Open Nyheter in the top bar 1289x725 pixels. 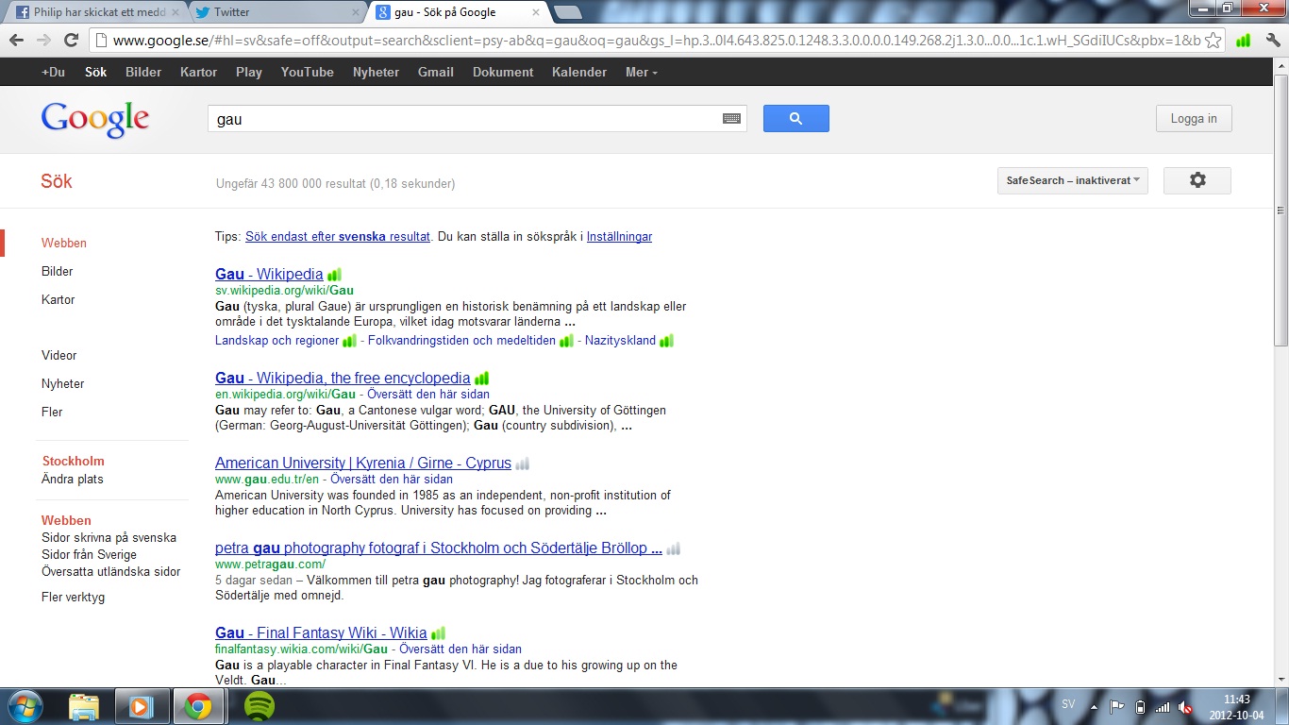click(377, 72)
